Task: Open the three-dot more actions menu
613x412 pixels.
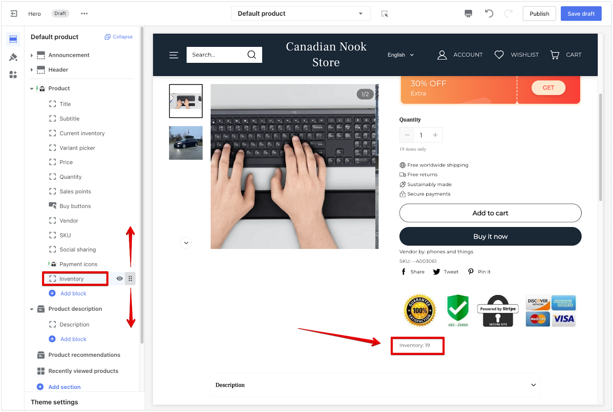Action: point(84,13)
